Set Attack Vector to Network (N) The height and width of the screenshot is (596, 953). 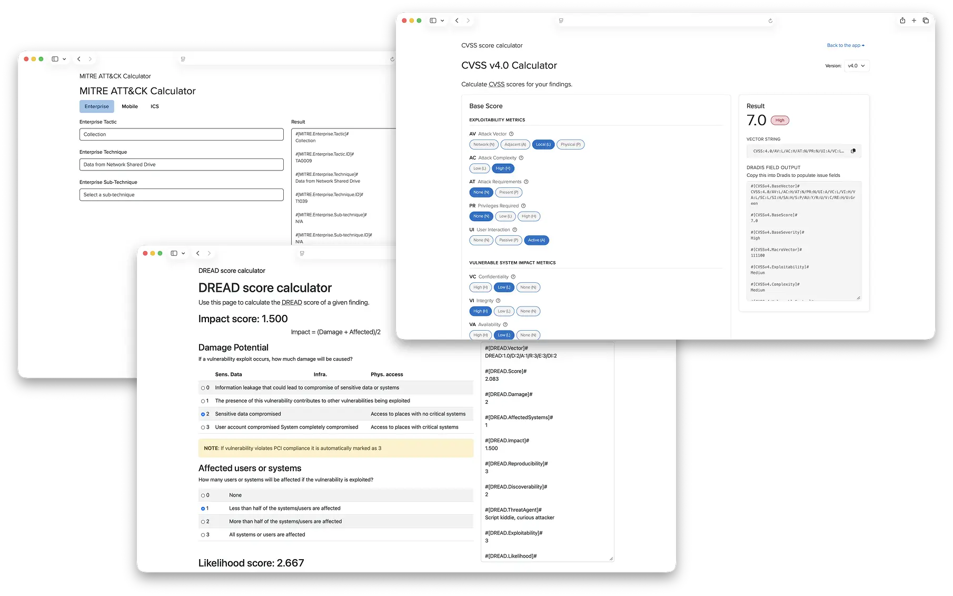pyautogui.click(x=484, y=144)
